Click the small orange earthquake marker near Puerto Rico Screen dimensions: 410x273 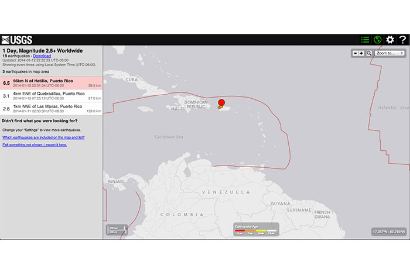[220, 108]
